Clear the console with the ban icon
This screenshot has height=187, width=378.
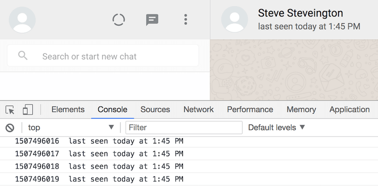coord(10,128)
